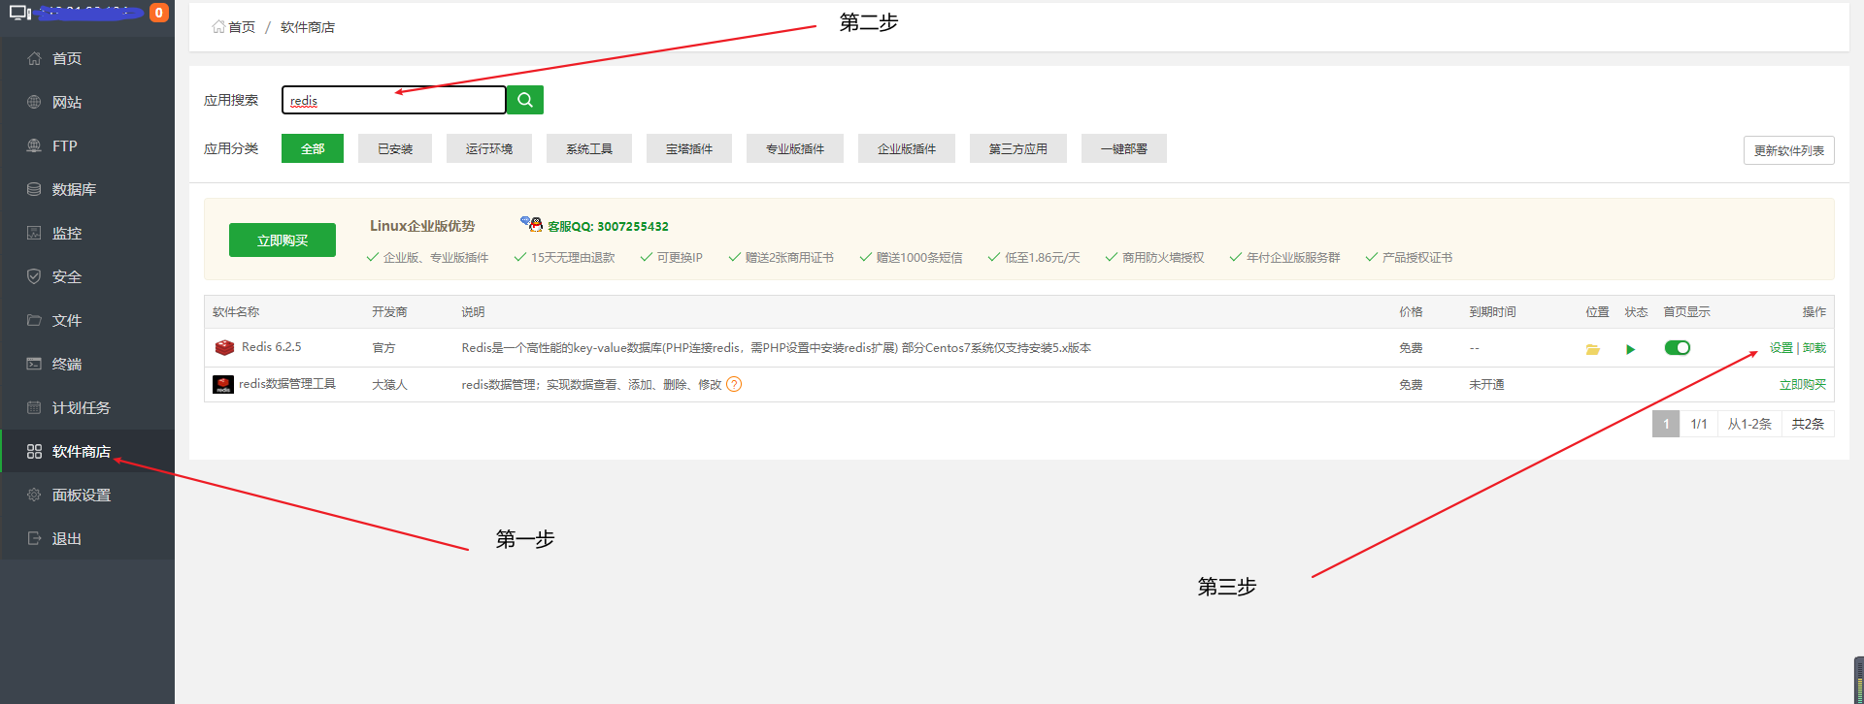The width and height of the screenshot is (1864, 704).
Task: Select the 一键部署 category tab
Action: [x=1124, y=148]
